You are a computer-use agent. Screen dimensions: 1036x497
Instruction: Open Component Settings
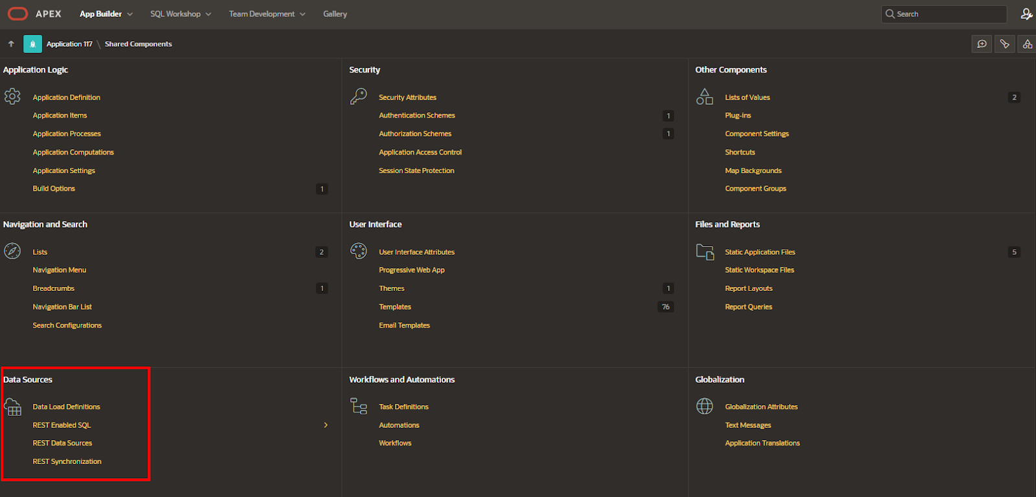point(757,134)
